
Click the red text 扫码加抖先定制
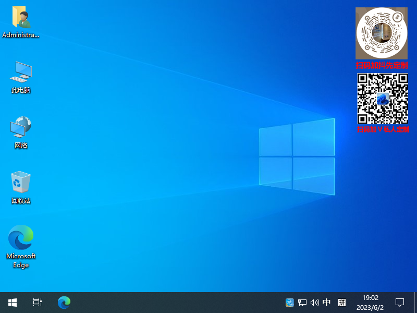(x=382, y=65)
